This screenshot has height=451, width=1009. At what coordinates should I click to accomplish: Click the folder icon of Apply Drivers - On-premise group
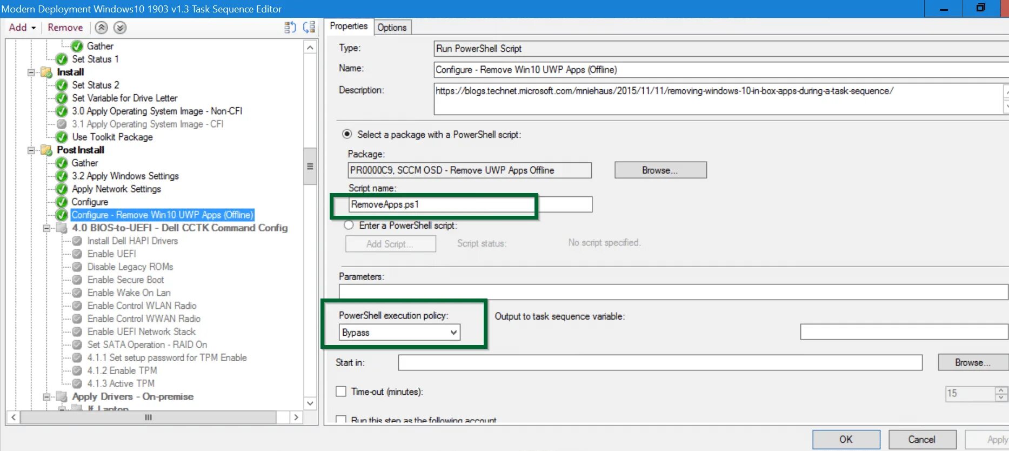62,396
